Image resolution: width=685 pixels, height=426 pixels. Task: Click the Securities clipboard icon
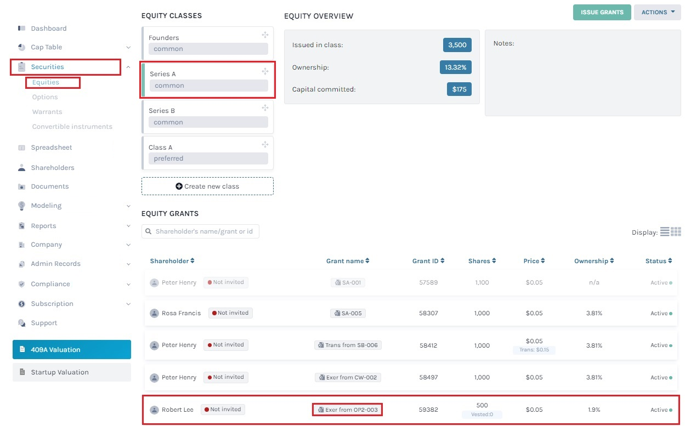[21, 67]
